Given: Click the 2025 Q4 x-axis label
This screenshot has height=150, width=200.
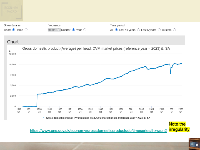Looking at the screenshot, I should point(181,111).
